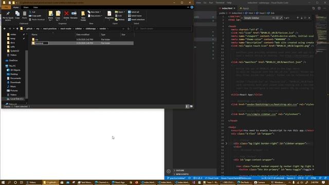Sort by the Name column header
Screen dimensions: 329x185
click(x=34, y=34)
